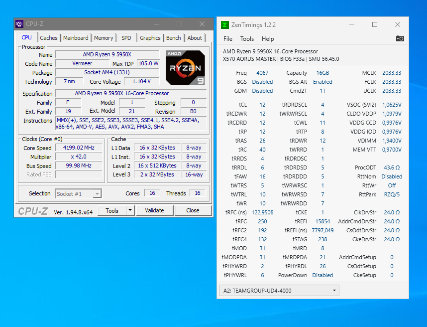Screen dimensions: 427x327
Task: Switch to the Mainboard tab
Action: point(76,38)
